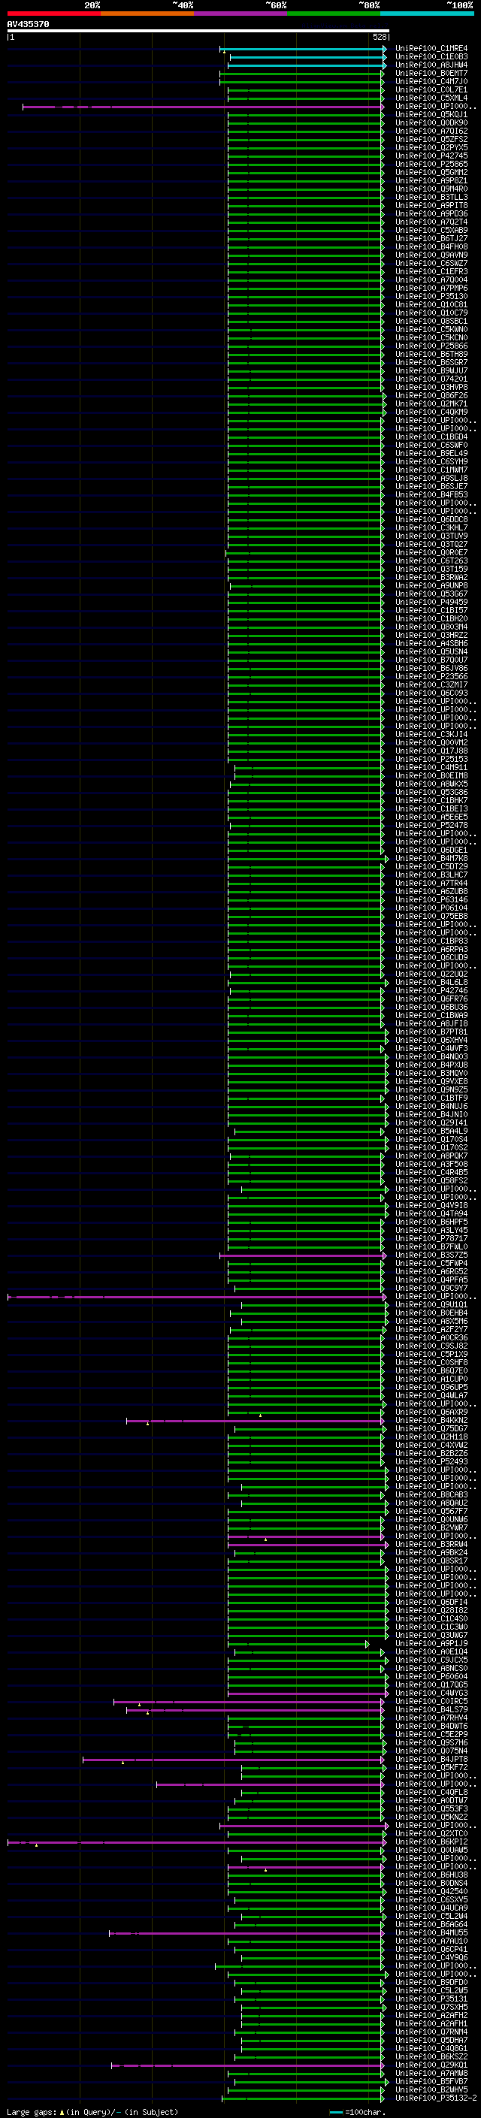The height and width of the screenshot is (2118, 481).
Task: Select the query name AV435370
Action: tap(28, 25)
